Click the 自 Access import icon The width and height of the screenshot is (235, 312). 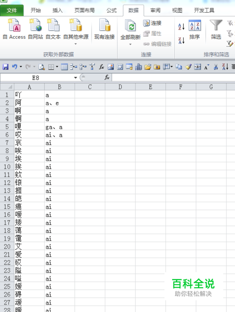click(x=14, y=25)
